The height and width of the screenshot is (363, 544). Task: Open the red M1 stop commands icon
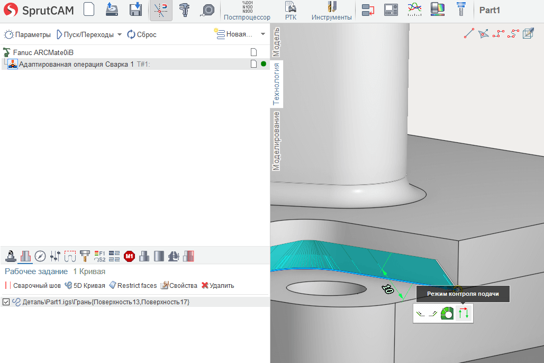point(130,256)
